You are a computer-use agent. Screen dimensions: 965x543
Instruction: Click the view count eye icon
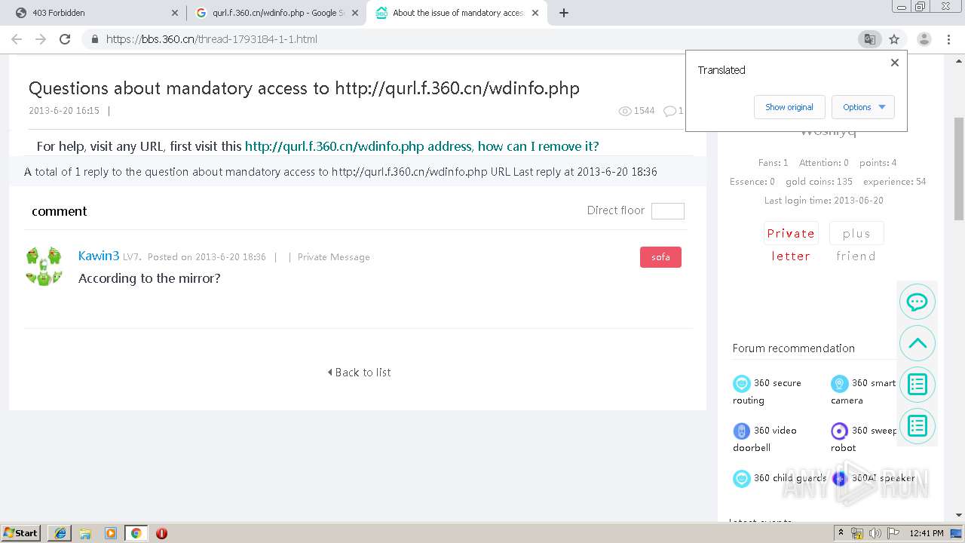coord(624,111)
